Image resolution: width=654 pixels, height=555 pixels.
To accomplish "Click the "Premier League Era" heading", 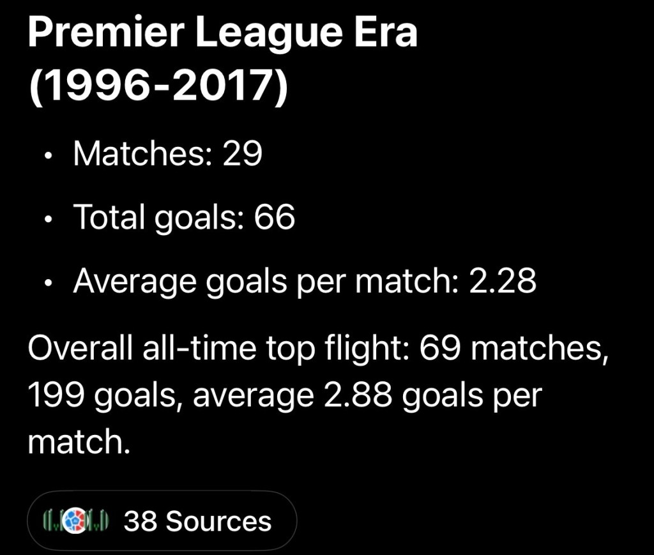I will (222, 33).
